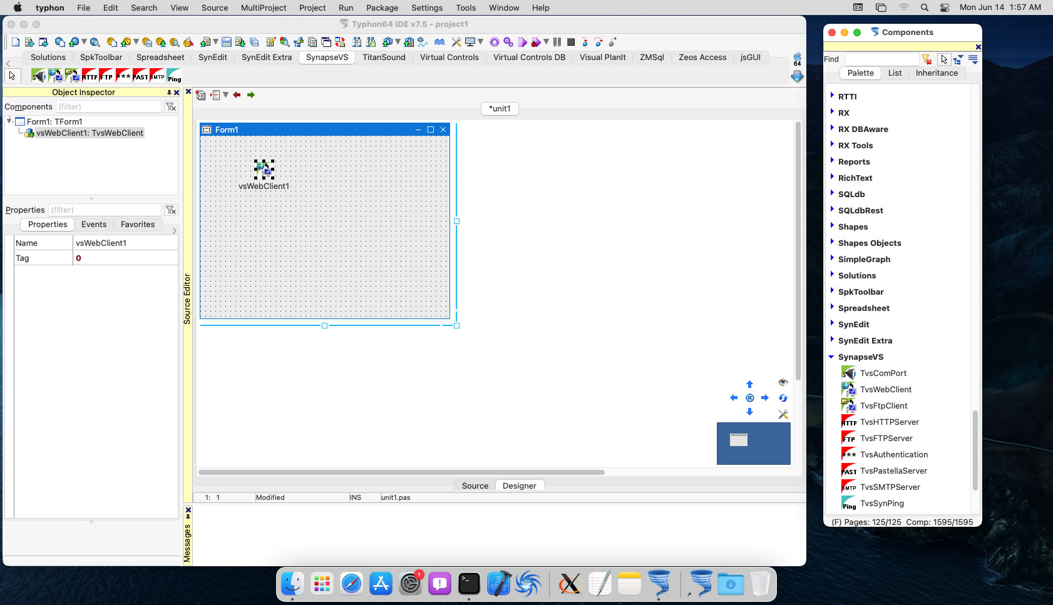Open the Virtual Controls palette tab

[x=449, y=57]
